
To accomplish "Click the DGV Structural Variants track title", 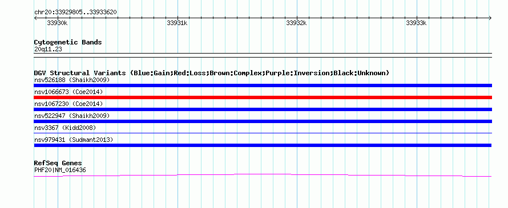I will pyautogui.click(x=212, y=73).
